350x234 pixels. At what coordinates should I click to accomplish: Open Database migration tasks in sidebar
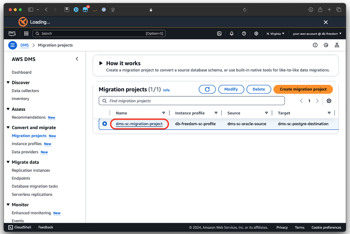35,186
